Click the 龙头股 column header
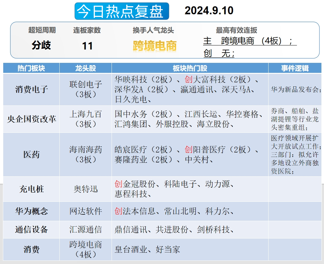This screenshot has width=324, height=264. point(85,68)
